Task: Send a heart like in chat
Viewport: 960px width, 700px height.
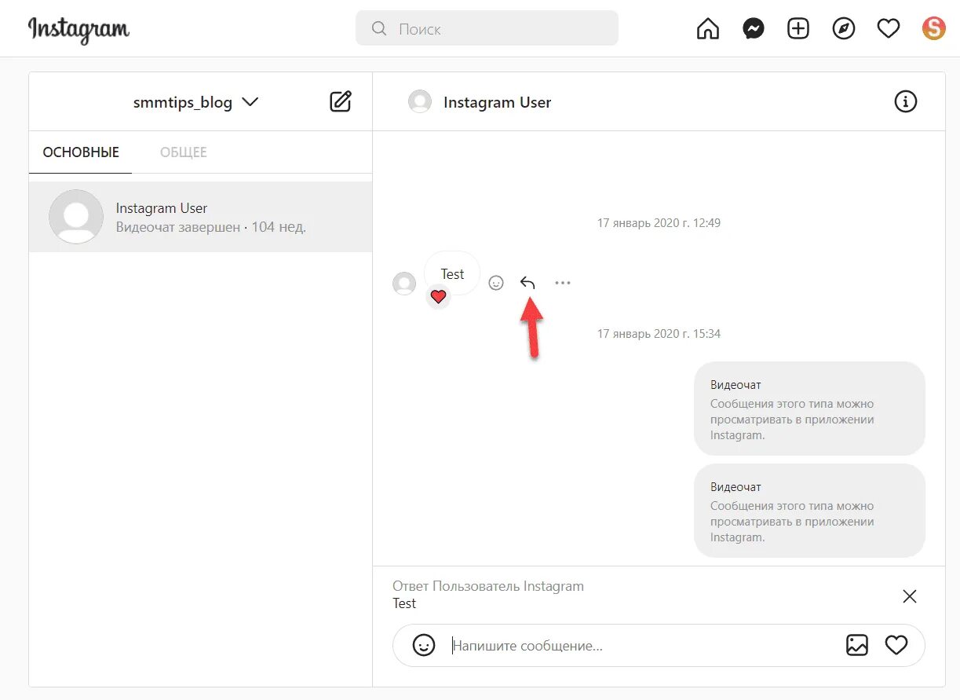Action: pos(896,646)
